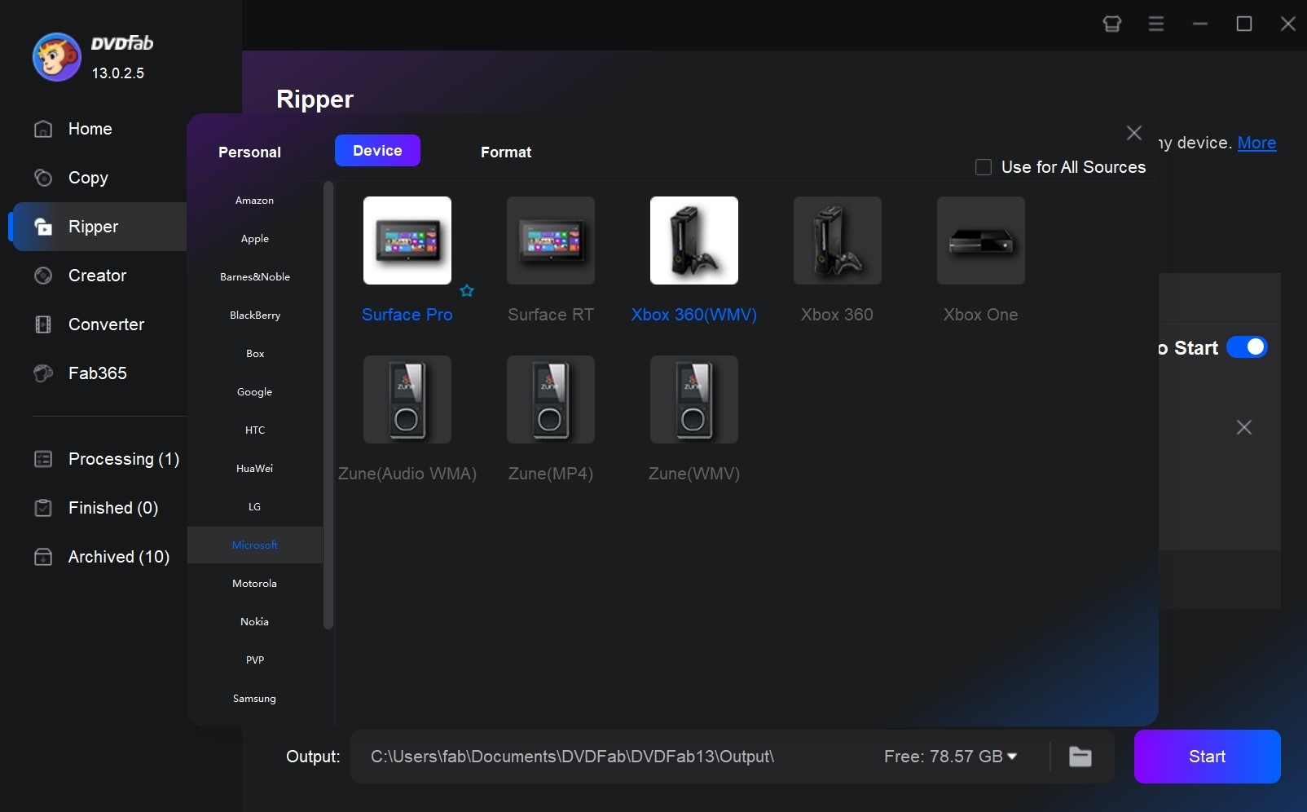Click the Start button

(1206, 757)
